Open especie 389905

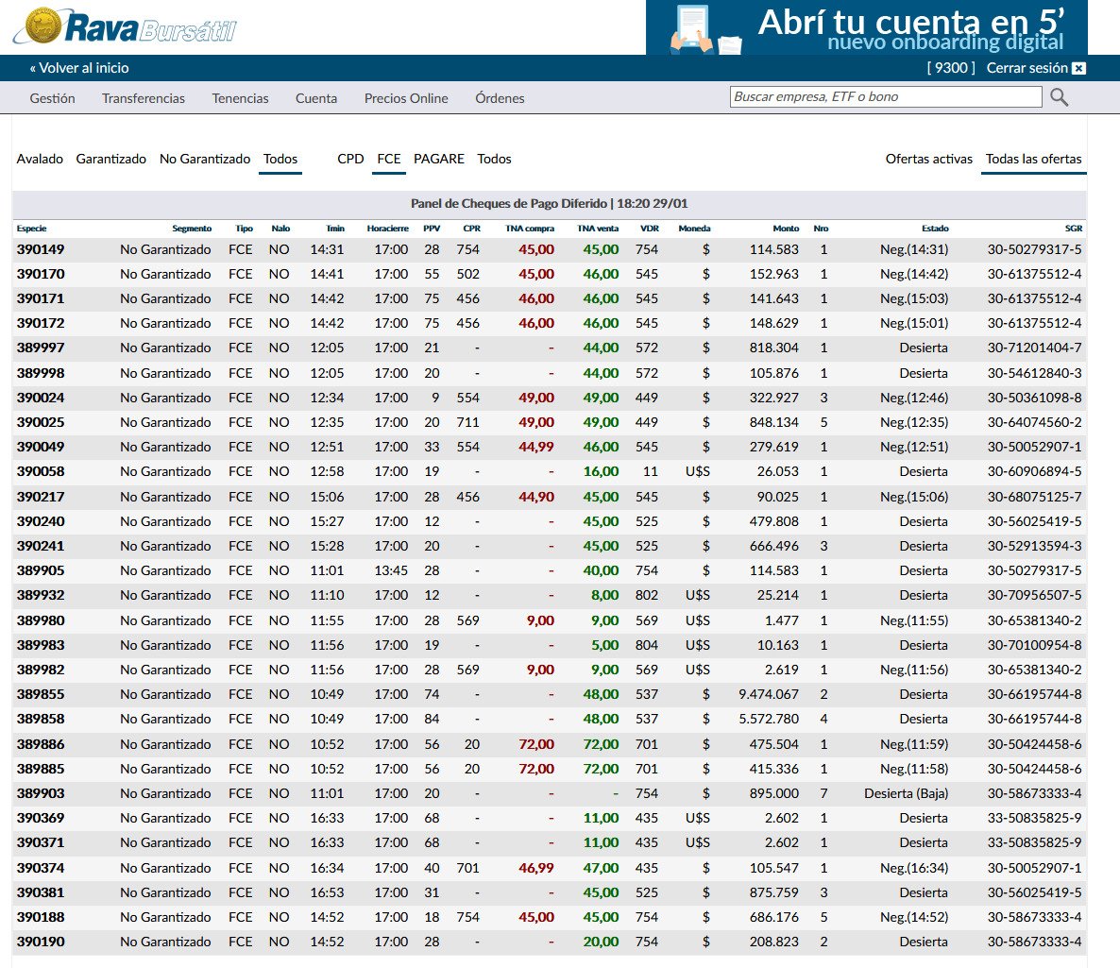click(40, 570)
